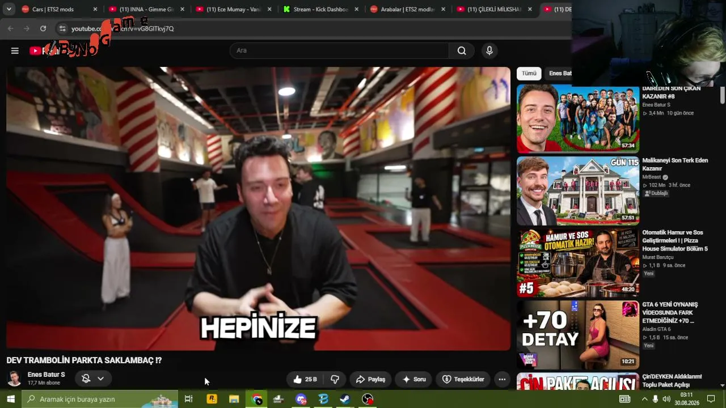
Task: Expand the subscription notification dropdown arrow
Action: pyautogui.click(x=100, y=379)
